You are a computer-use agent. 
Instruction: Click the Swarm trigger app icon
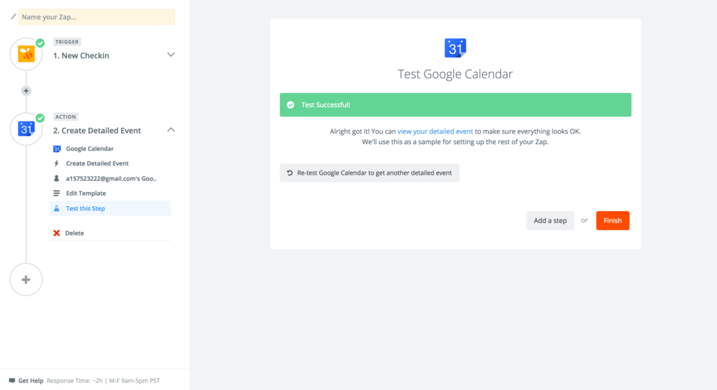pyautogui.click(x=26, y=54)
